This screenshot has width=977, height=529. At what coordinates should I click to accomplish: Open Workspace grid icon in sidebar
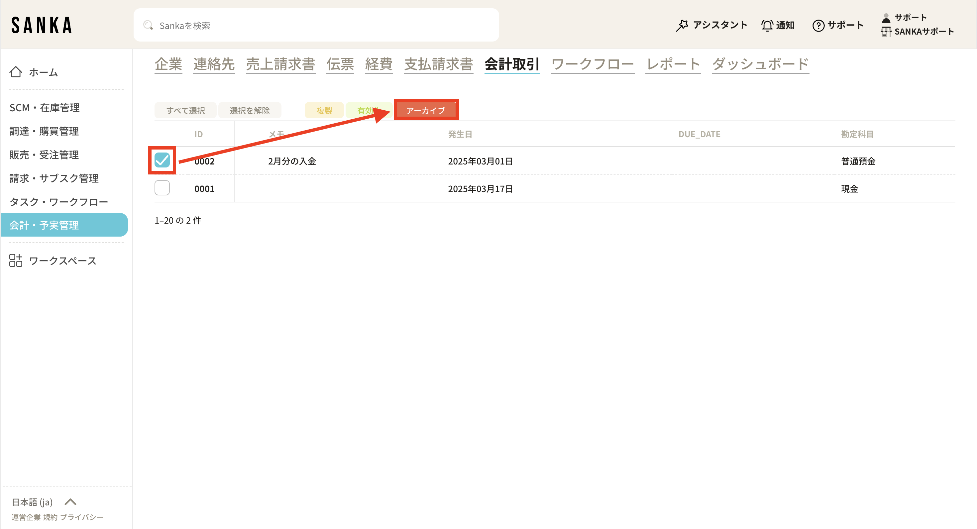point(16,261)
